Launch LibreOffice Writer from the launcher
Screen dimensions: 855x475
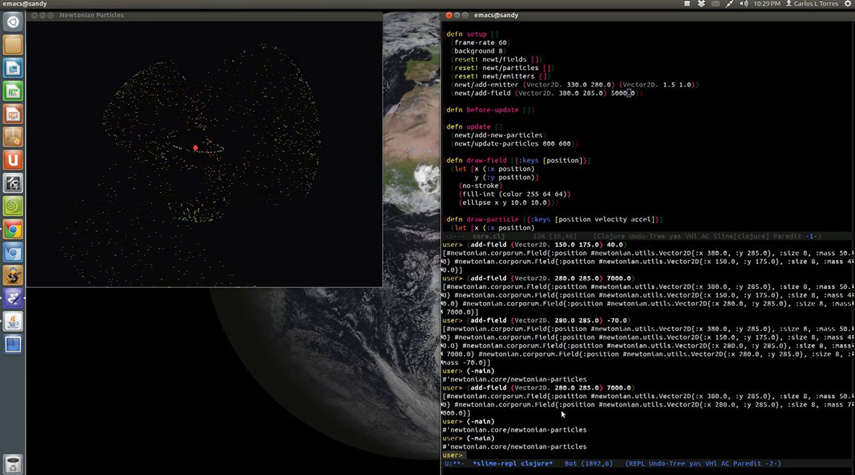[x=13, y=68]
